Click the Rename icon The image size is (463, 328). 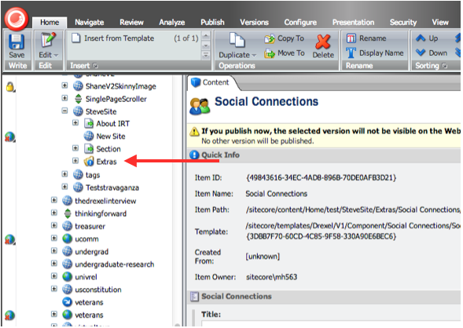pyautogui.click(x=351, y=38)
